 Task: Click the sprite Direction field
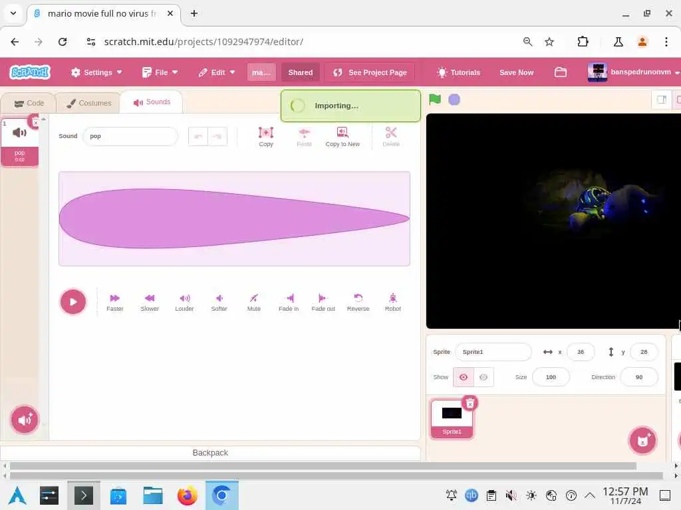(x=639, y=377)
